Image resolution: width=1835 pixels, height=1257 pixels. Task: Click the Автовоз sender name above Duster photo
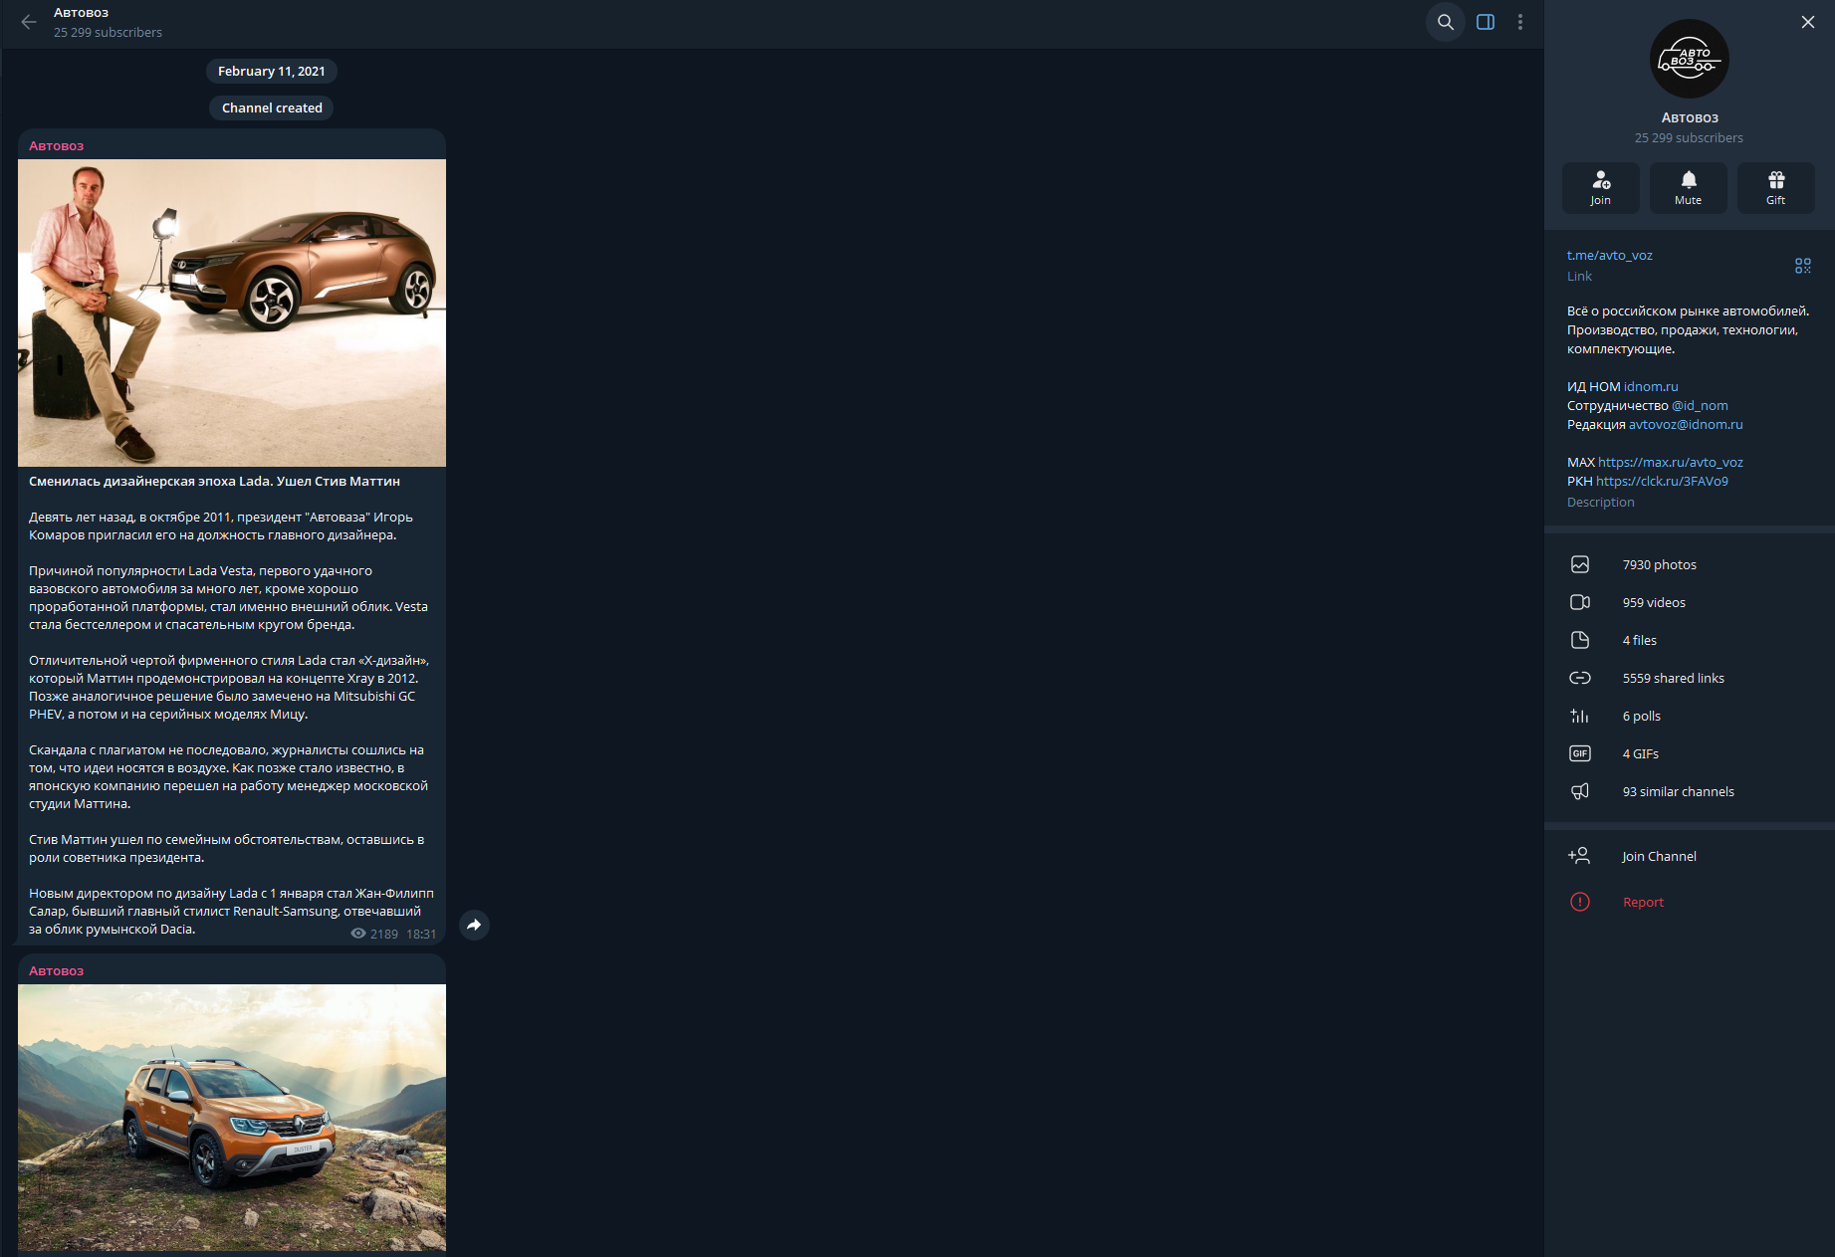tap(56, 970)
